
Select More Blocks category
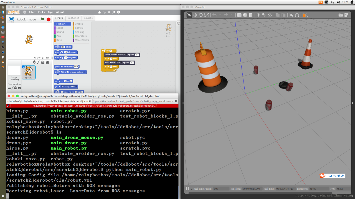click(81, 40)
